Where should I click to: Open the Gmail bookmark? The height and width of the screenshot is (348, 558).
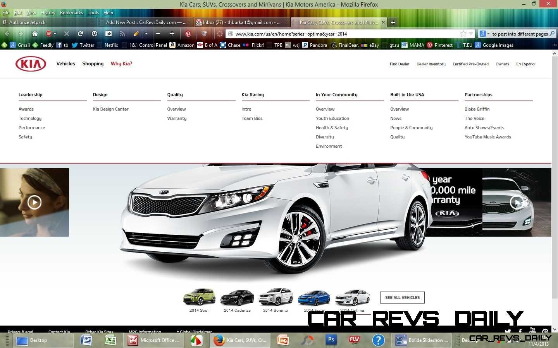click(x=20, y=45)
